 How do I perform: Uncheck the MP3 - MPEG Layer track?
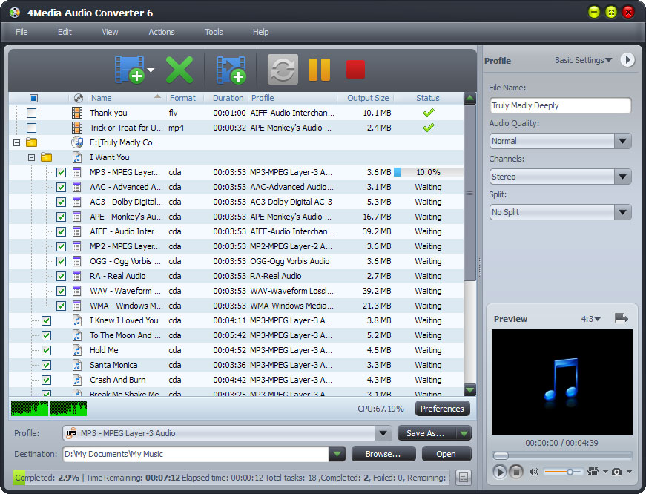61,172
